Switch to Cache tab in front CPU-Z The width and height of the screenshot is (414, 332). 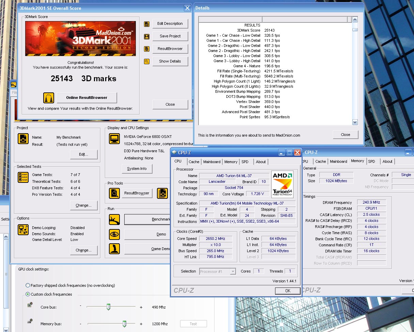tap(194, 162)
